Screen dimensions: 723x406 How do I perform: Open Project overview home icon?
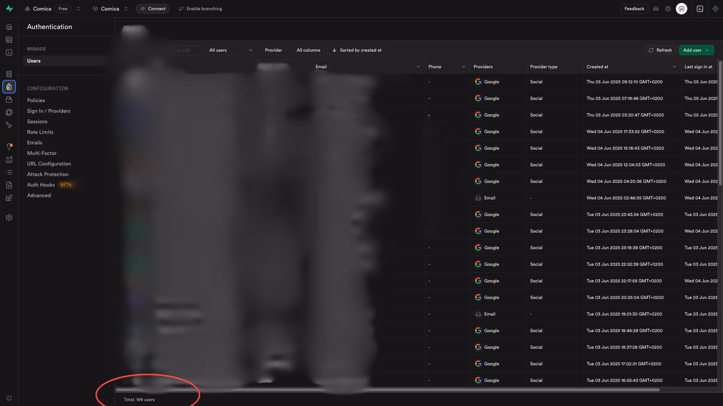(x=9, y=27)
